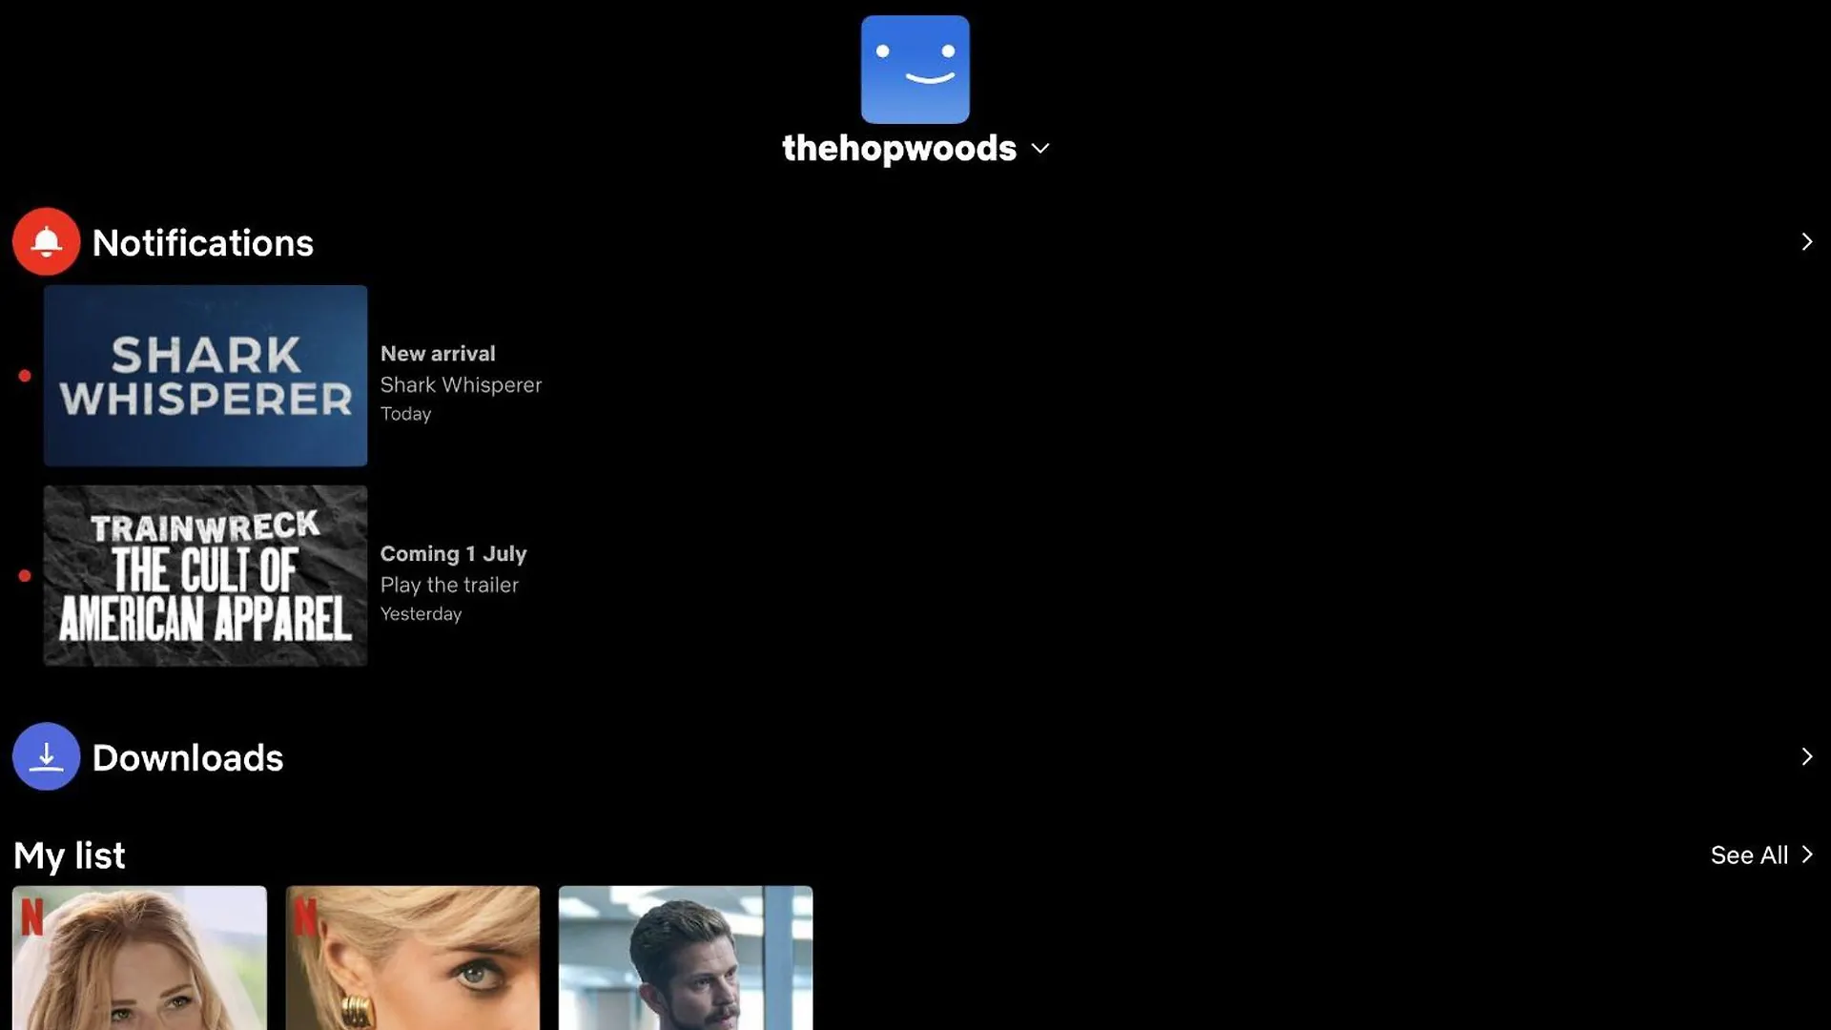Click the unread dot beside Trainwreck notification
Image resolution: width=1831 pixels, height=1030 pixels.
pos(25,575)
